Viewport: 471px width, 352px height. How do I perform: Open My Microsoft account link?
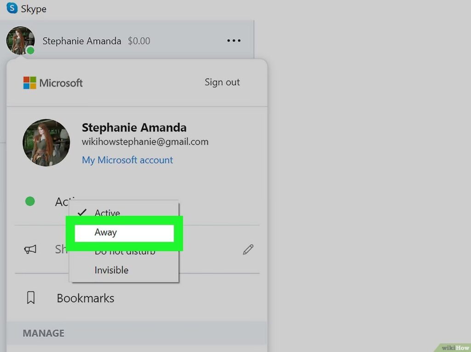[127, 160]
